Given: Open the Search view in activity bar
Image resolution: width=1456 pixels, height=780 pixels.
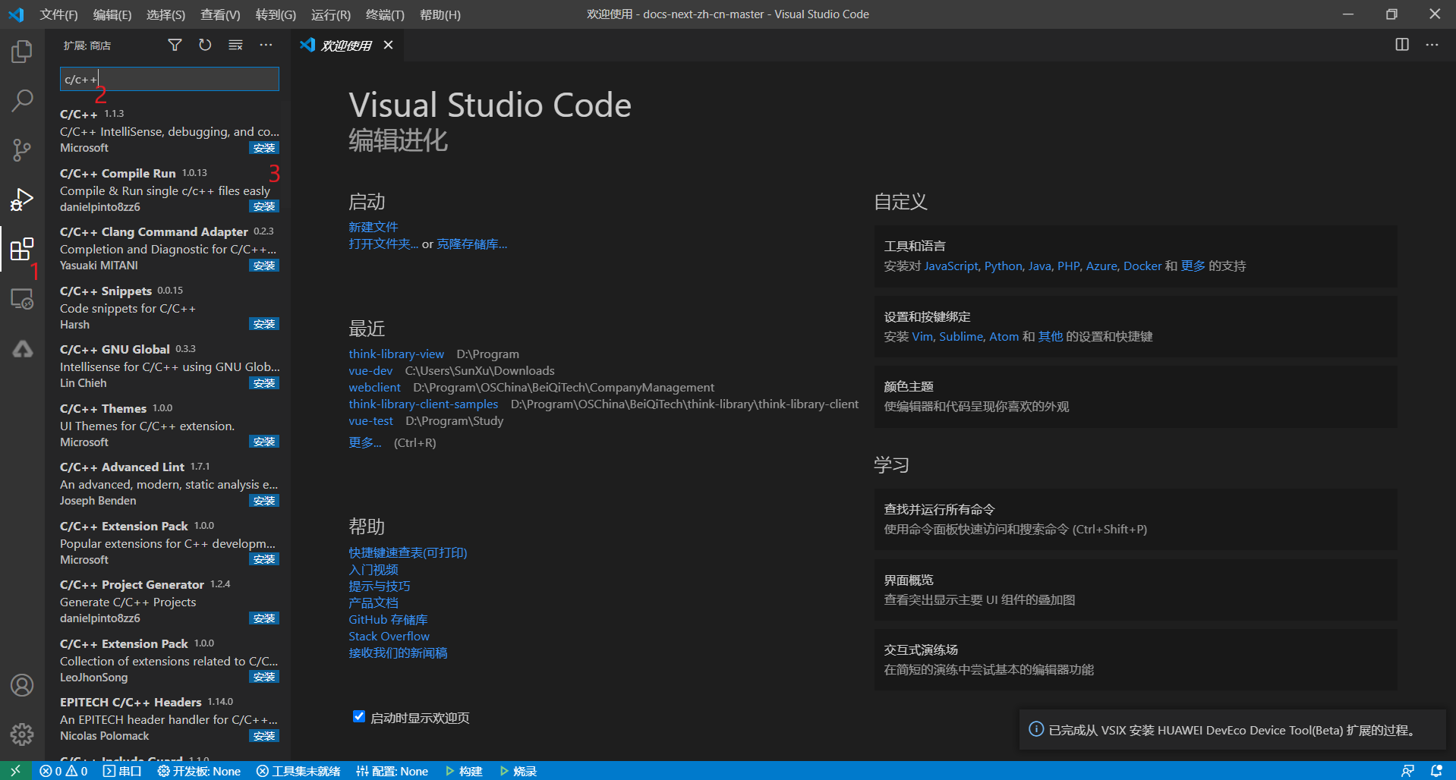Looking at the screenshot, I should coord(22,100).
